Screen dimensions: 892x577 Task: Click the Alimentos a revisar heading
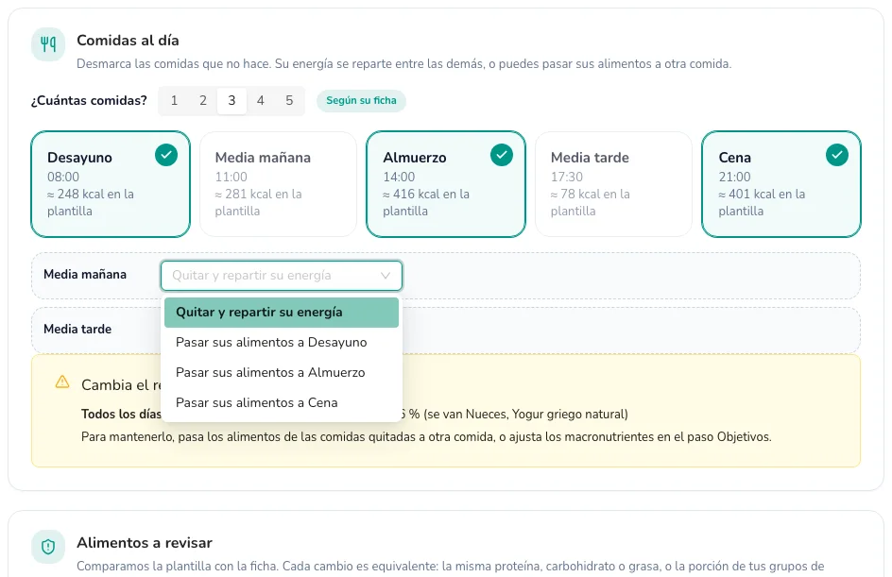pyautogui.click(x=145, y=543)
